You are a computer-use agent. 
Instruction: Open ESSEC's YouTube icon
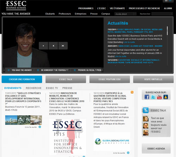159,97
